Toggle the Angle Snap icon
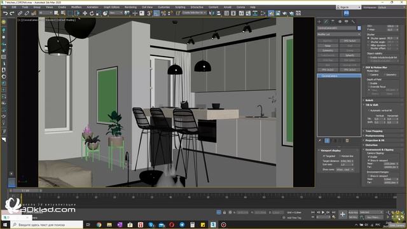This screenshot has height=229, width=407. 156,13
